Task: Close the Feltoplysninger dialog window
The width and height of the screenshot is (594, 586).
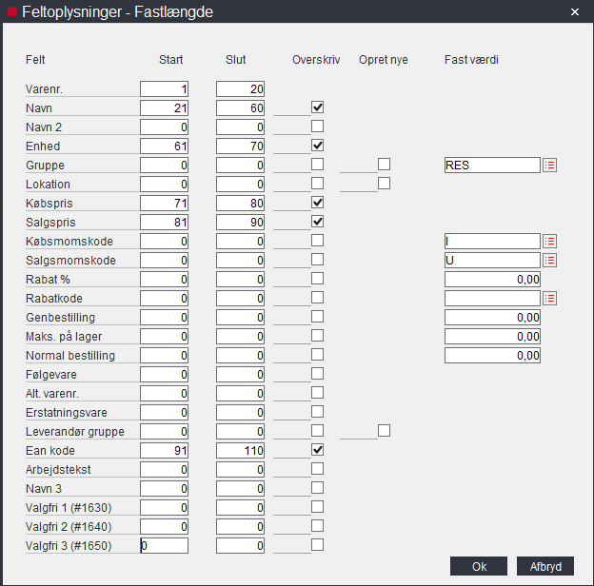Action: (x=574, y=11)
